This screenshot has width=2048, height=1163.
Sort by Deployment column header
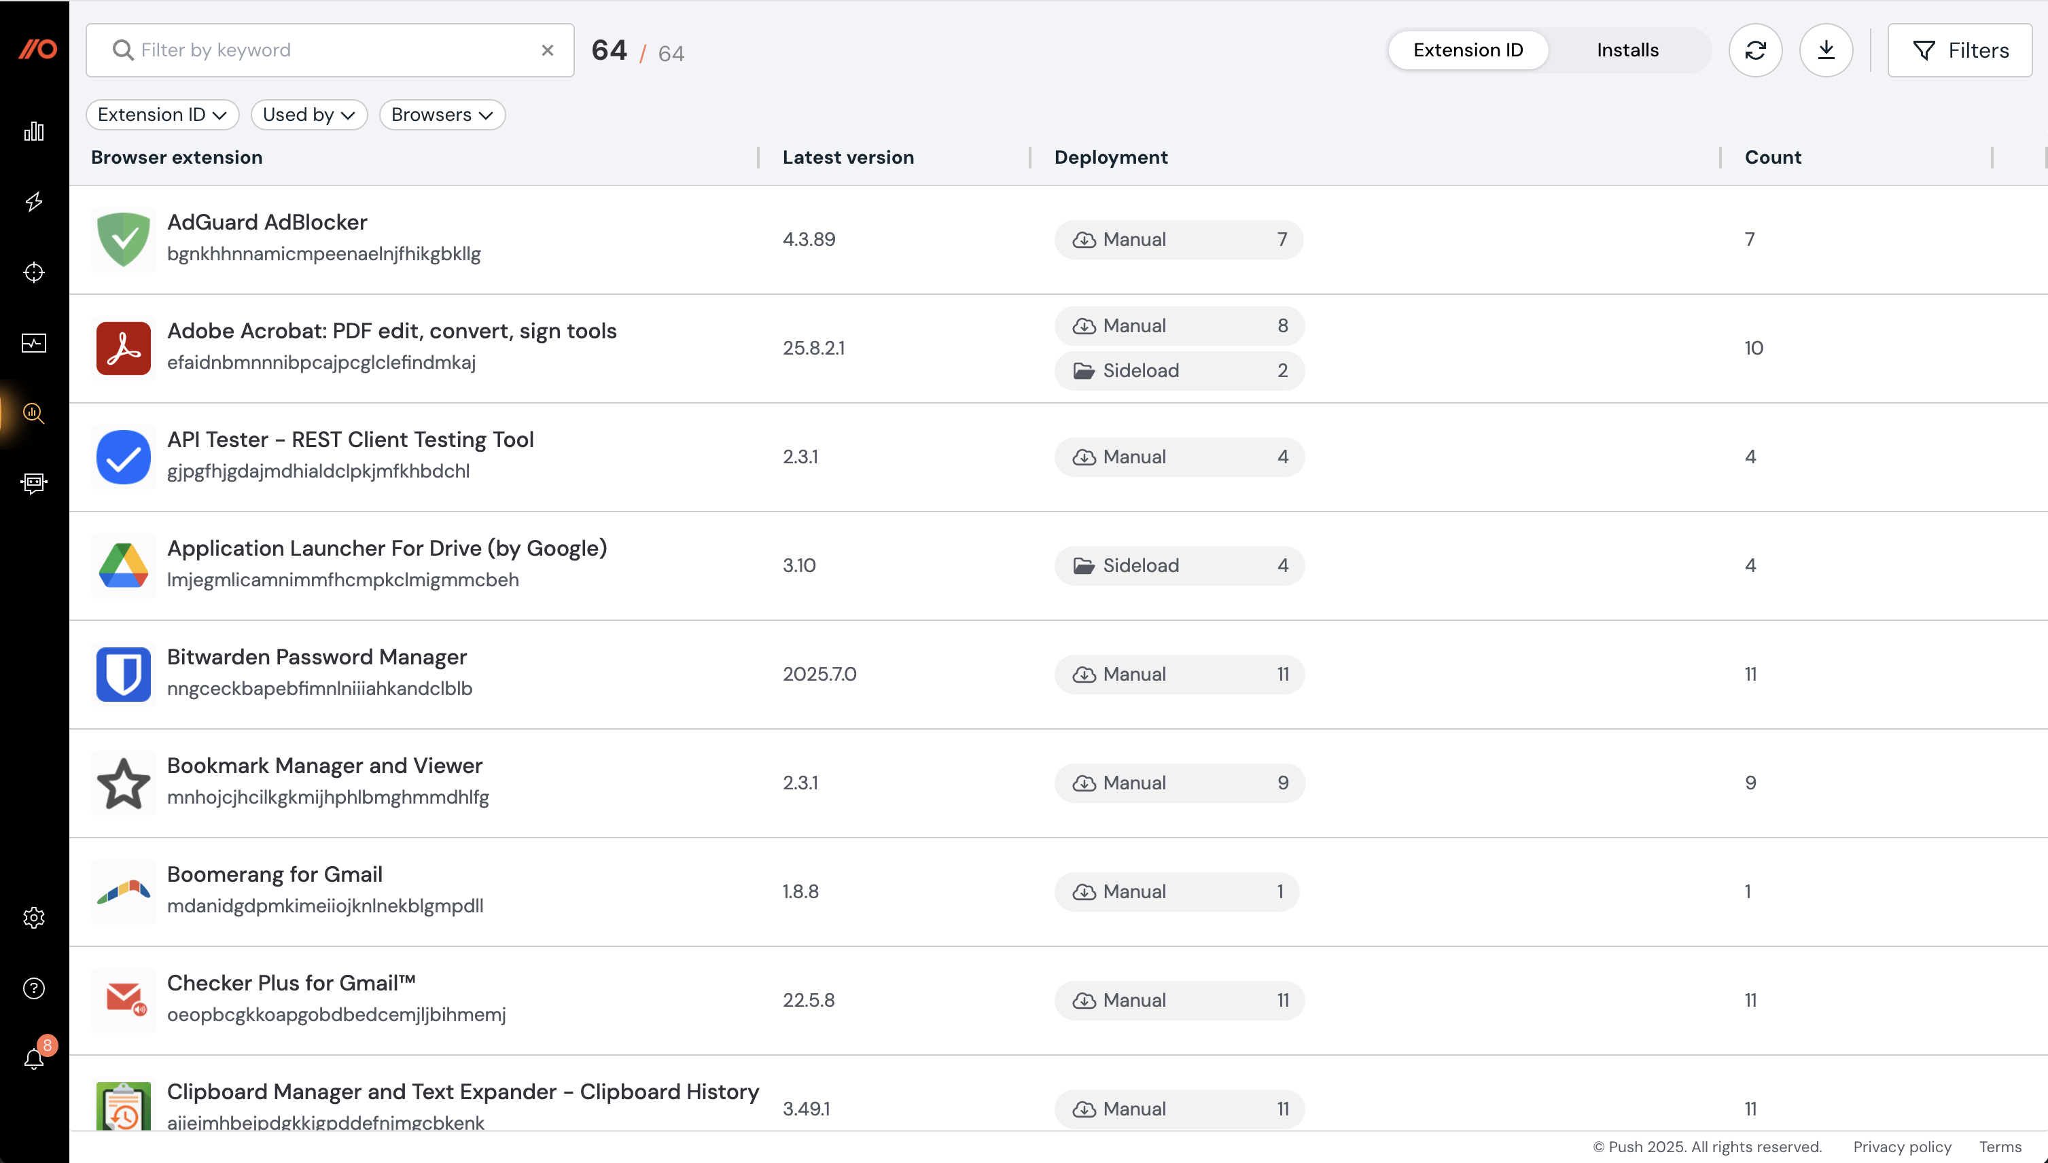pos(1111,158)
